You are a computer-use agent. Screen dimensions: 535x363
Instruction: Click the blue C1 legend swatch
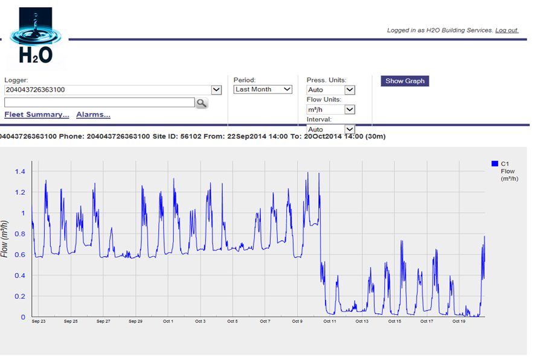(x=495, y=163)
